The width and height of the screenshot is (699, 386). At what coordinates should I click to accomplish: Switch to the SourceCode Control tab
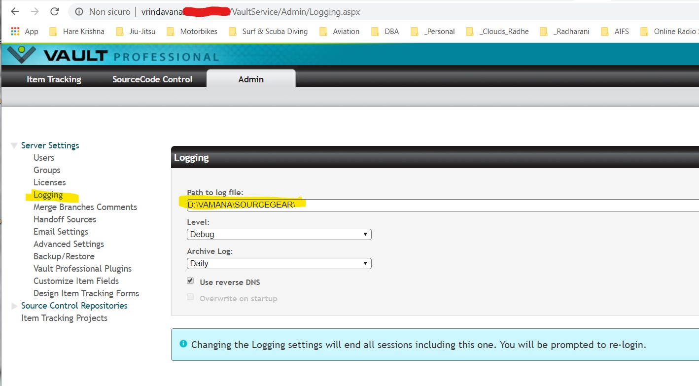click(152, 79)
